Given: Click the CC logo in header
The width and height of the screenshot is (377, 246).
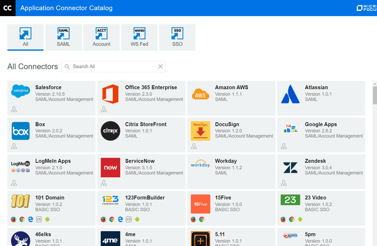Looking at the screenshot, I should pyautogui.click(x=8, y=8).
